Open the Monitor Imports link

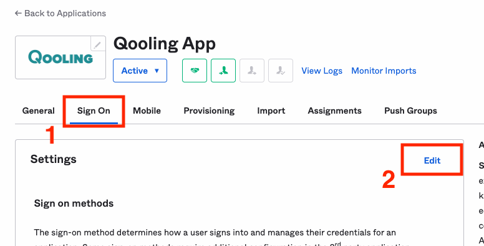click(384, 71)
